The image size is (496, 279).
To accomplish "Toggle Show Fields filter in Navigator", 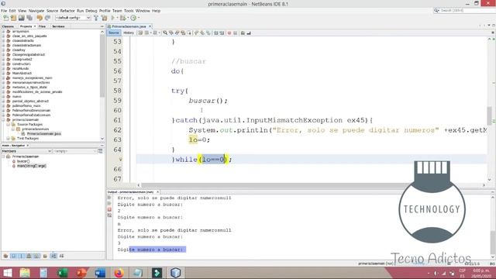I will point(14,256).
